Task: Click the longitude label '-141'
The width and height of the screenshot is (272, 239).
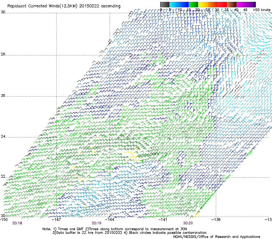Action: [x=163, y=220]
